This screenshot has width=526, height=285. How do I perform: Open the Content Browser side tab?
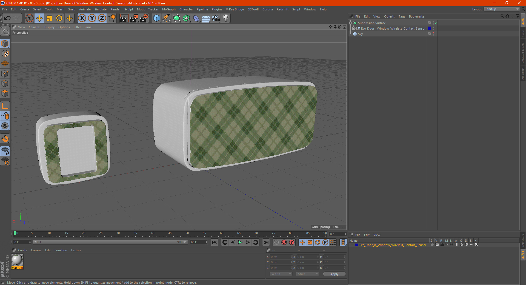tap(523, 52)
